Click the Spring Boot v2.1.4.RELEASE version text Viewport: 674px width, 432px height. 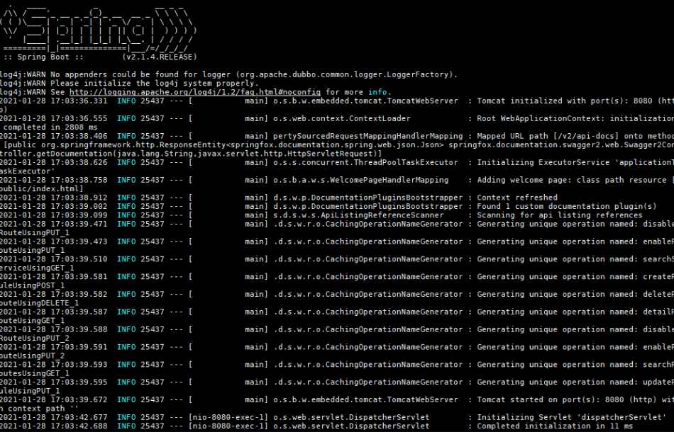click(160, 57)
